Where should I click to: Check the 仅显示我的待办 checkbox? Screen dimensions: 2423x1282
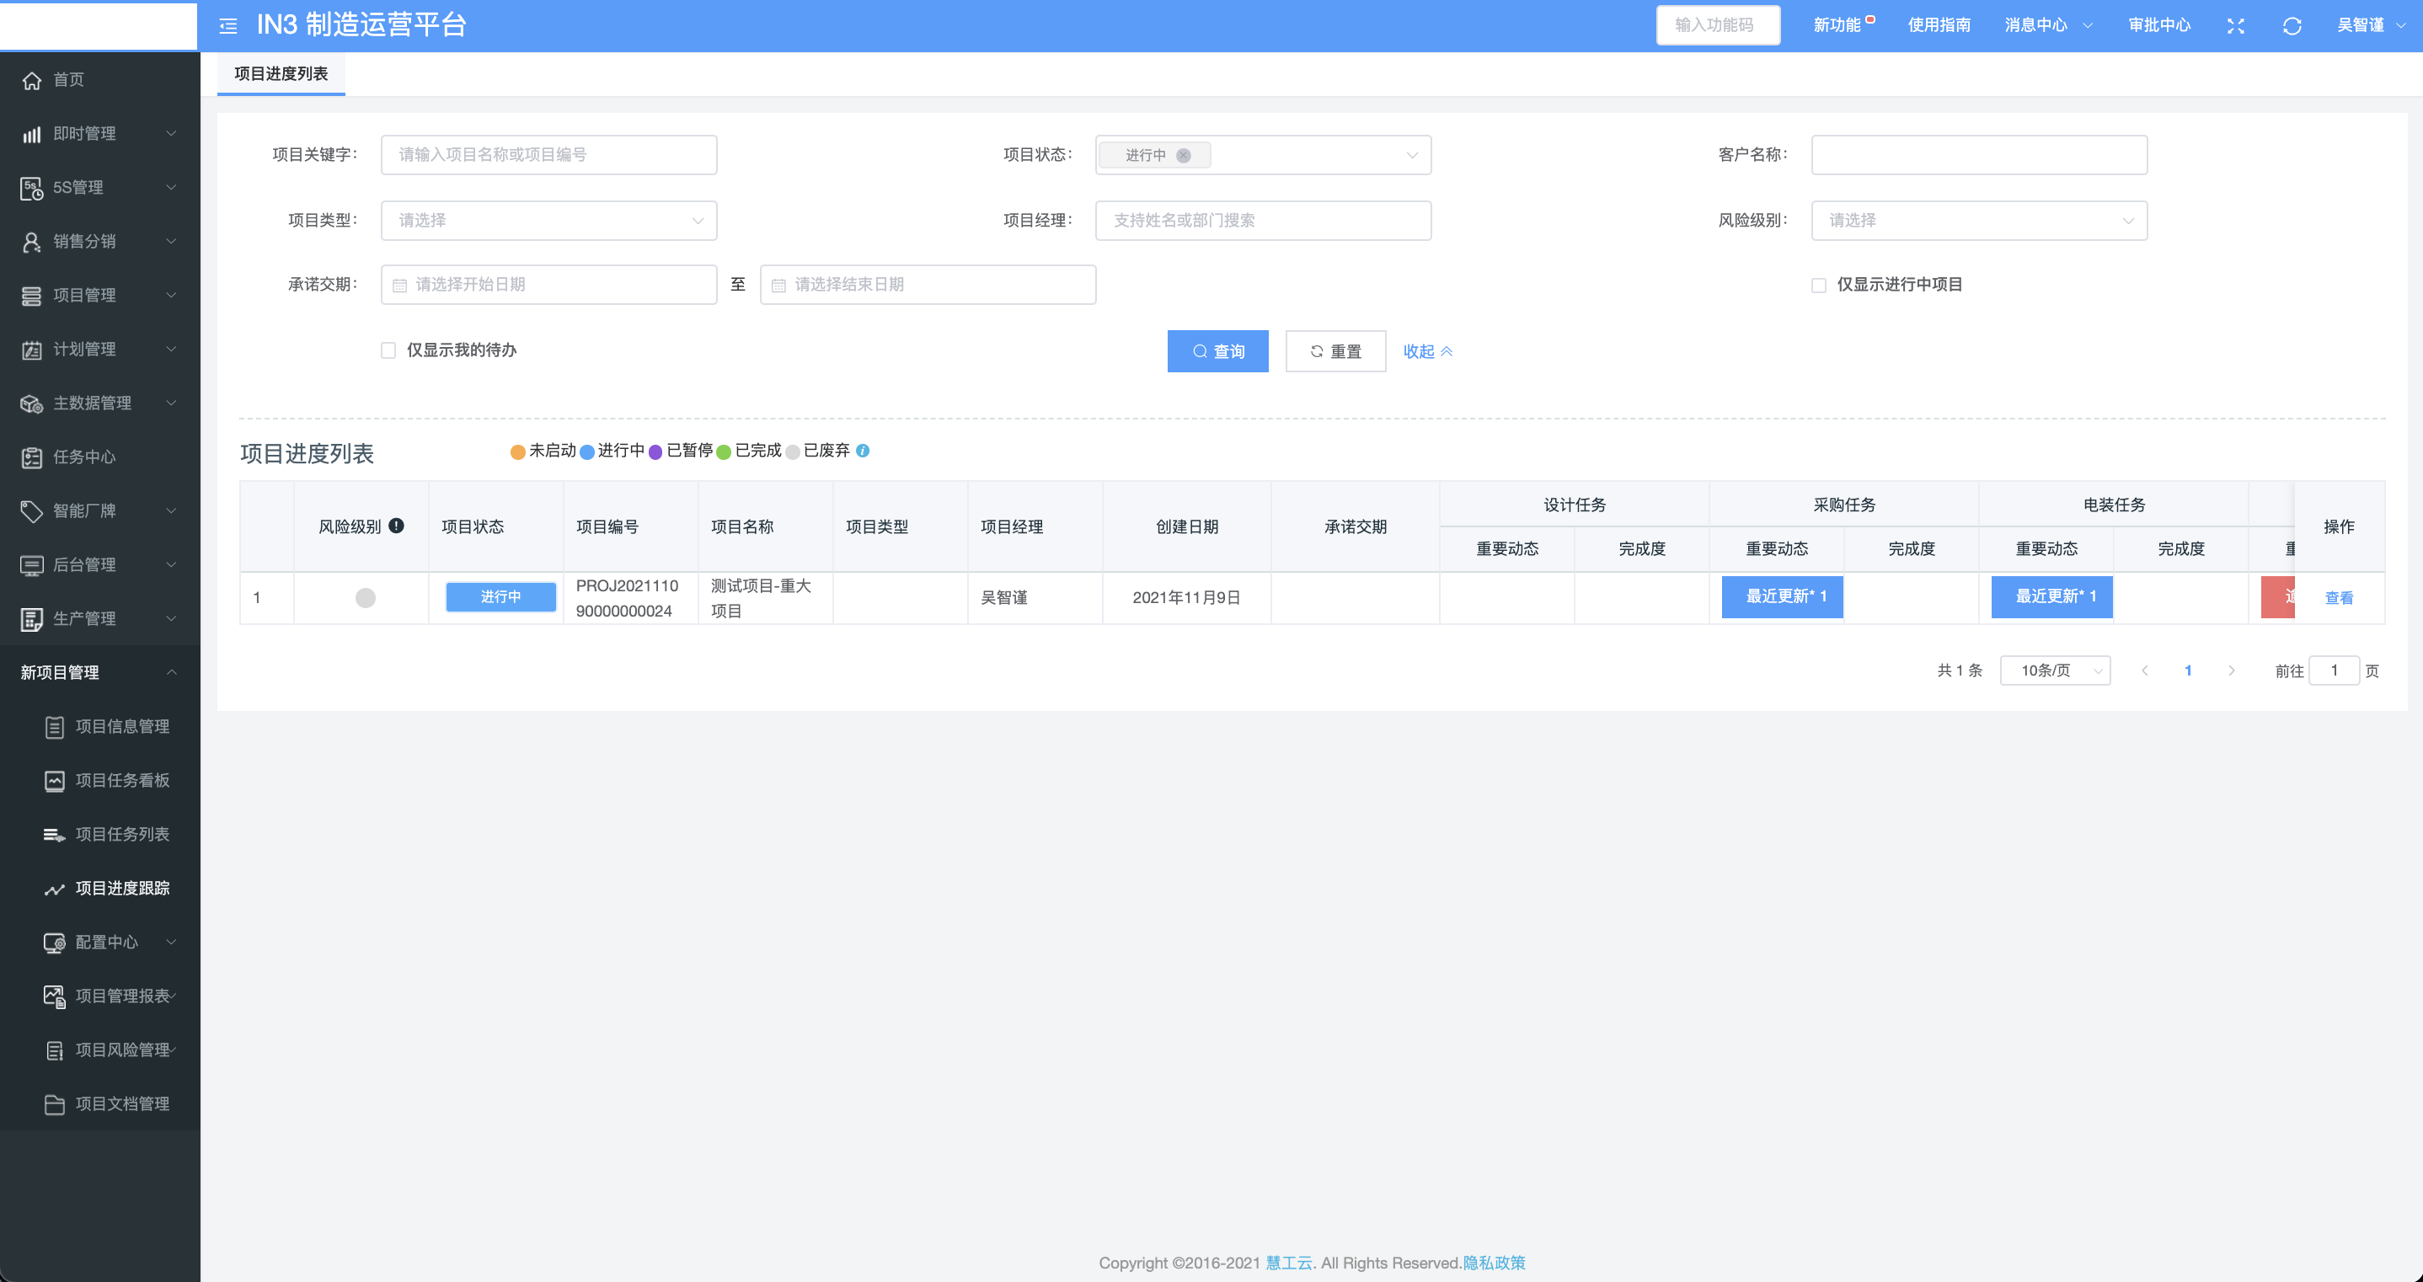(x=388, y=350)
